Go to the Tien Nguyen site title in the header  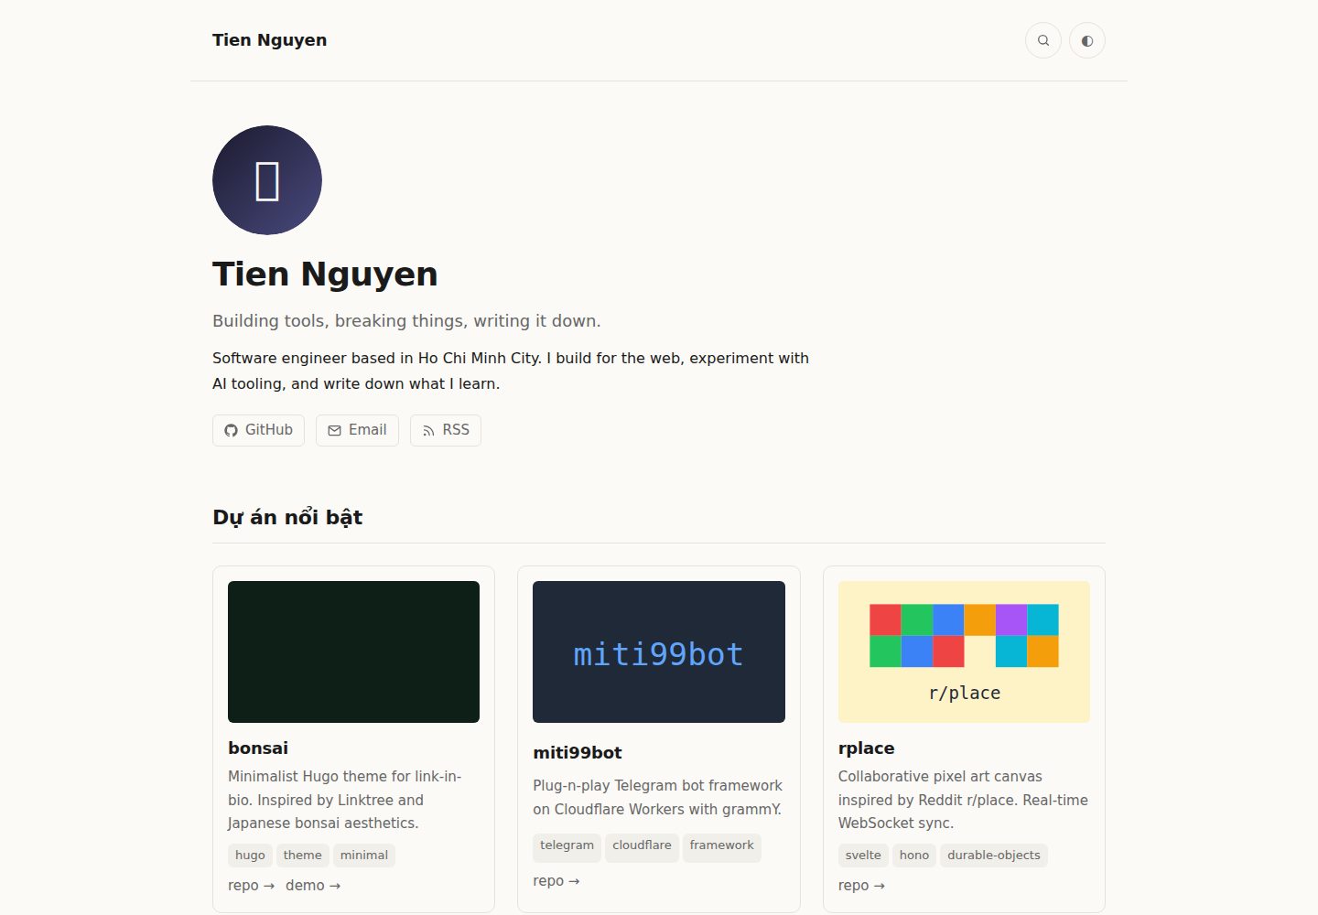(269, 40)
